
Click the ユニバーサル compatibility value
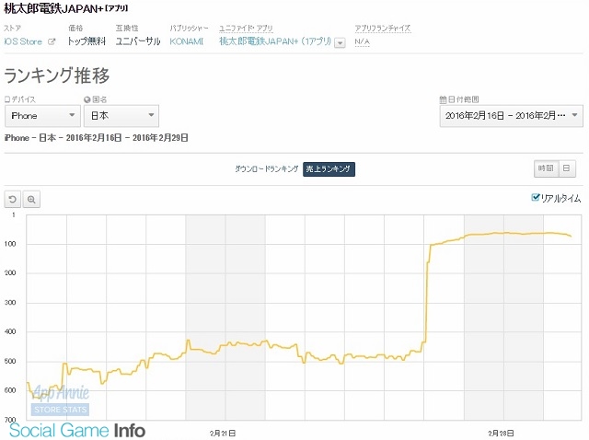138,41
